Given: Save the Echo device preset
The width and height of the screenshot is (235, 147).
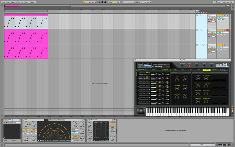Looking at the screenshot, I should point(84,120).
